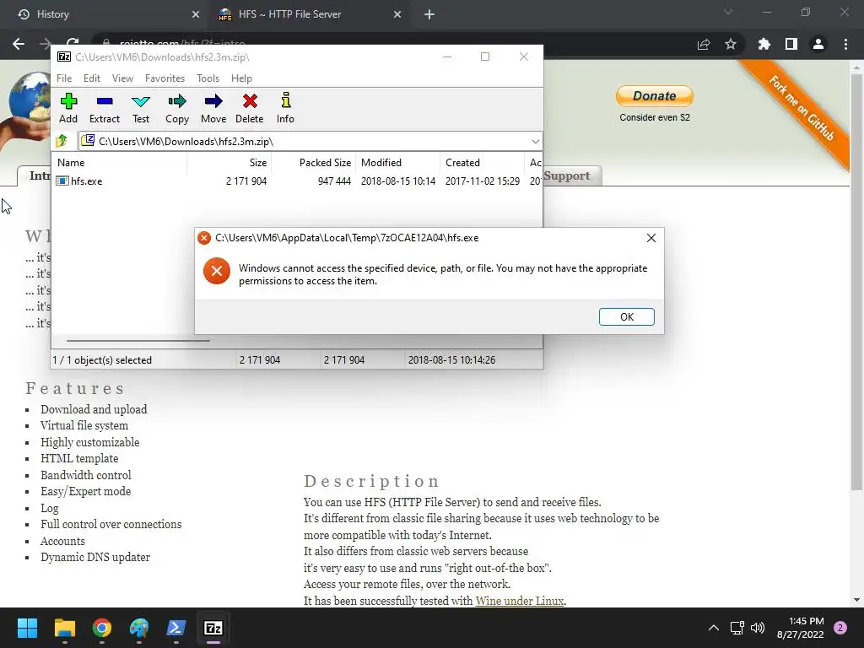Click the 7-Zip taskbar icon
This screenshot has height=648, width=864.
click(x=213, y=628)
